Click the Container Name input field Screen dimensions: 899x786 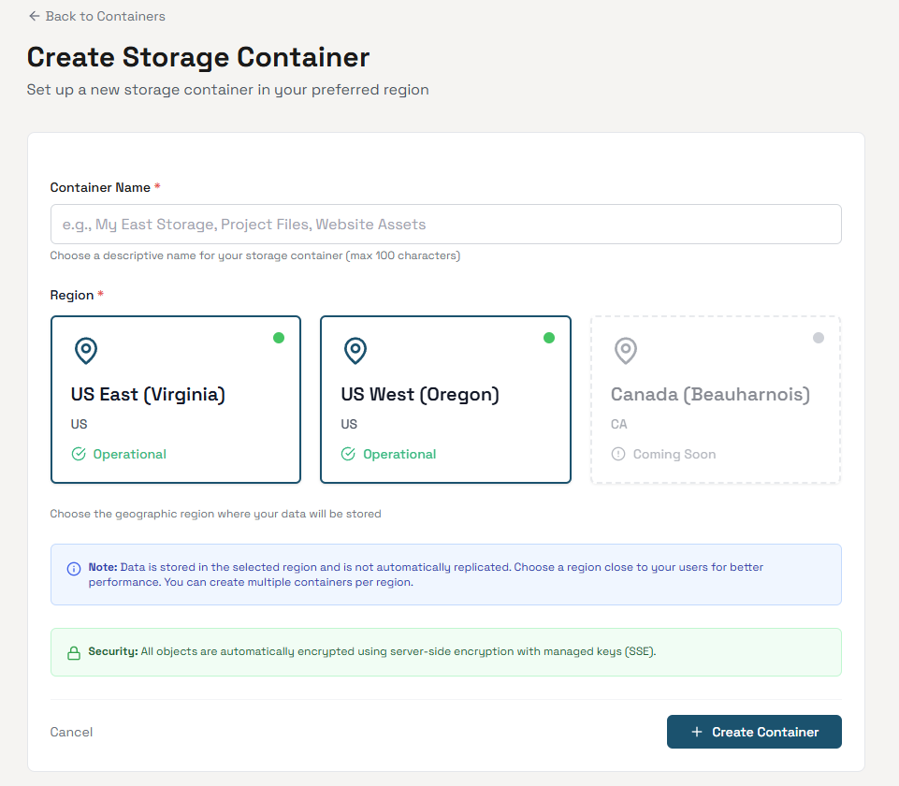click(445, 224)
